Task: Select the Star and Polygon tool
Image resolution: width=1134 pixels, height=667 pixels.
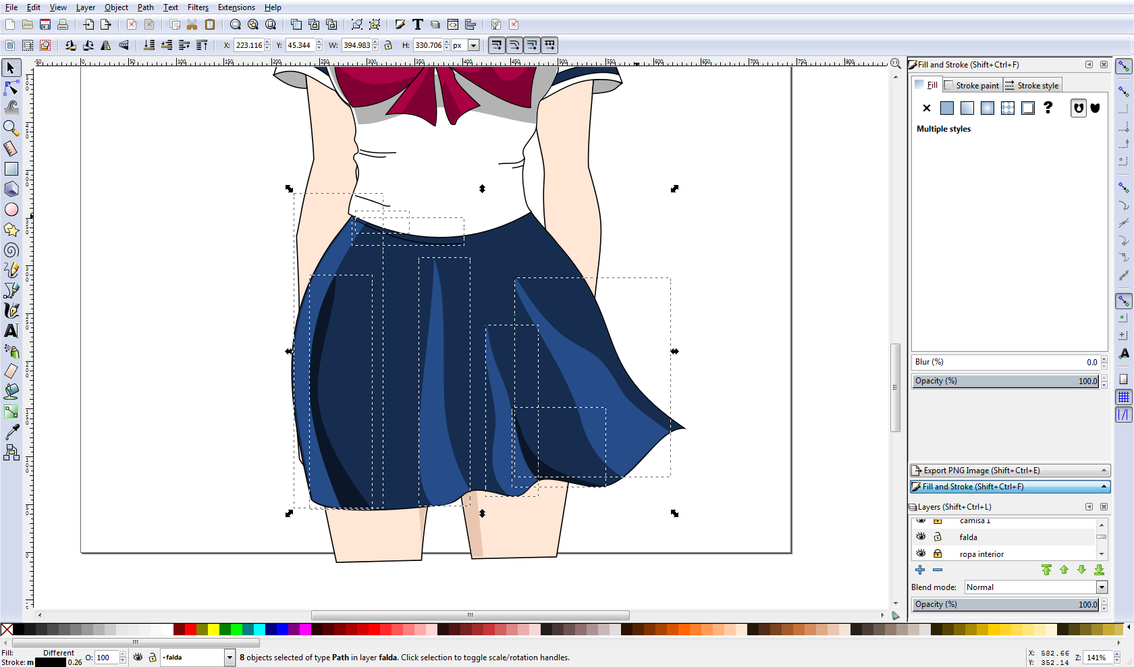Action: (11, 230)
